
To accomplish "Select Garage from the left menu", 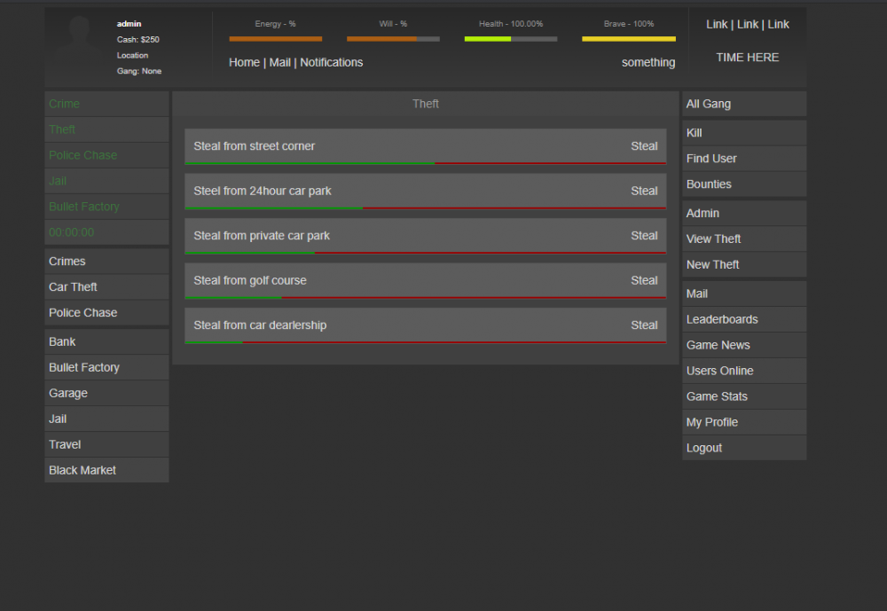I will pyautogui.click(x=68, y=394).
